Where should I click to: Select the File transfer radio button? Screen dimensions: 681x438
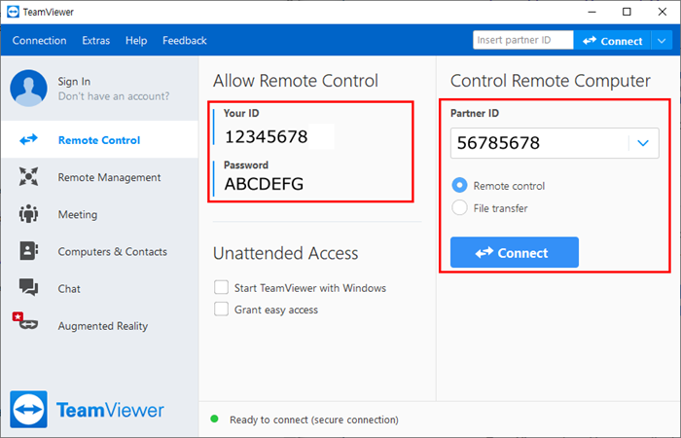[459, 207]
